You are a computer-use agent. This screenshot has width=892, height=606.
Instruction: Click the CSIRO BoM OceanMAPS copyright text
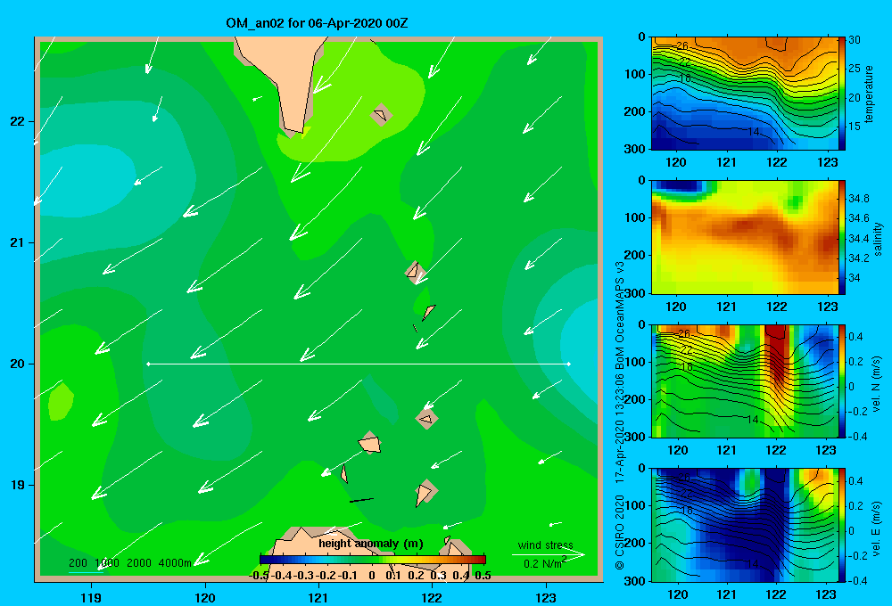point(620,415)
